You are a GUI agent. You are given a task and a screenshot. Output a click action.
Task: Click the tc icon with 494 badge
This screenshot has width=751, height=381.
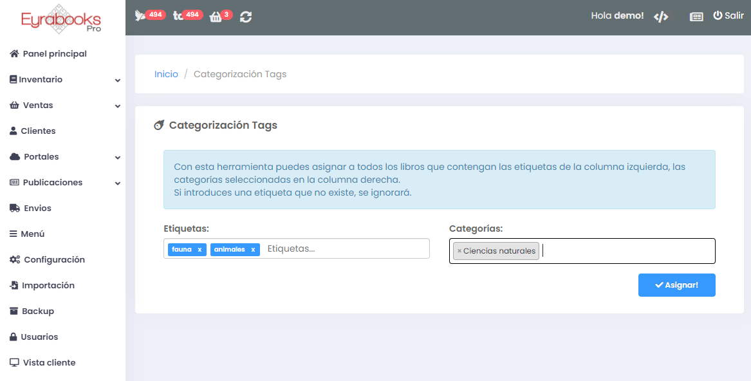pos(178,16)
